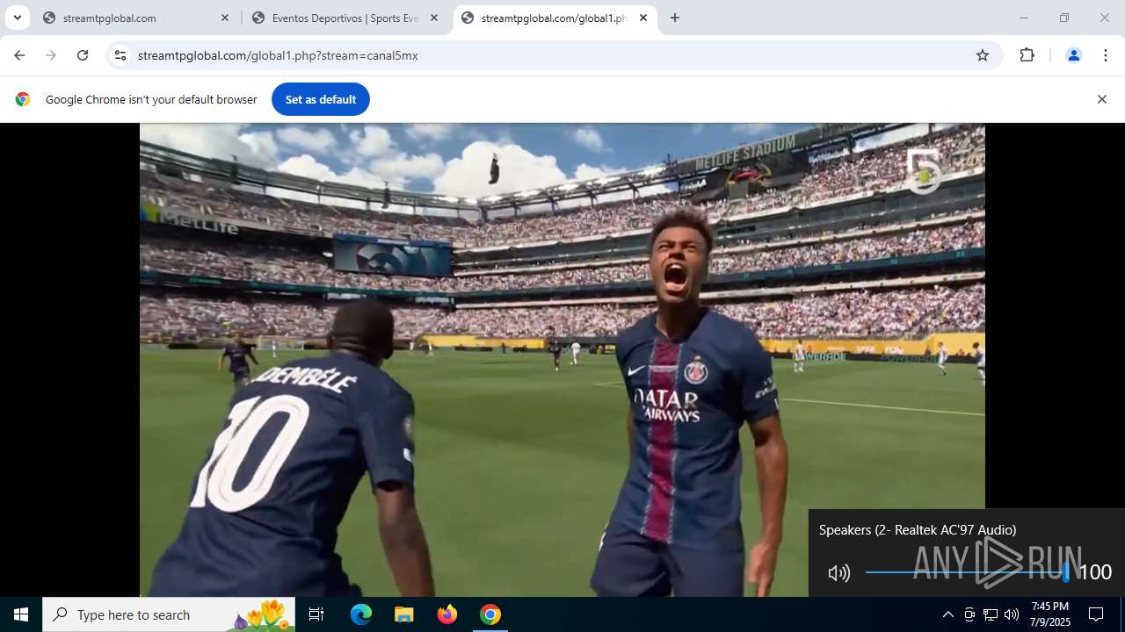Open the clock showing 7:45 PM
Viewport: 1125px width, 632px height.
click(x=1050, y=614)
